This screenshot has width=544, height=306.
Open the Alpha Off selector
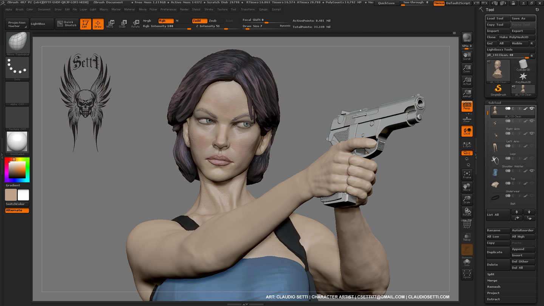click(x=17, y=93)
